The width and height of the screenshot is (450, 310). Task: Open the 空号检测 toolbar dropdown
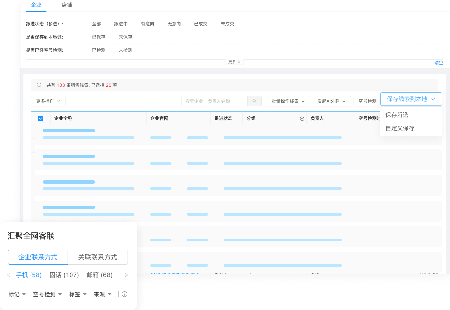pos(367,101)
